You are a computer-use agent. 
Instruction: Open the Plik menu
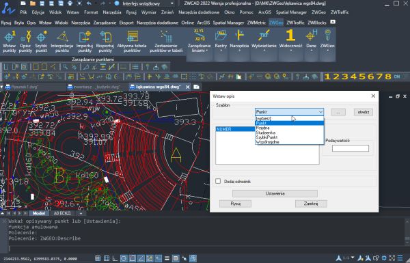coord(23,12)
